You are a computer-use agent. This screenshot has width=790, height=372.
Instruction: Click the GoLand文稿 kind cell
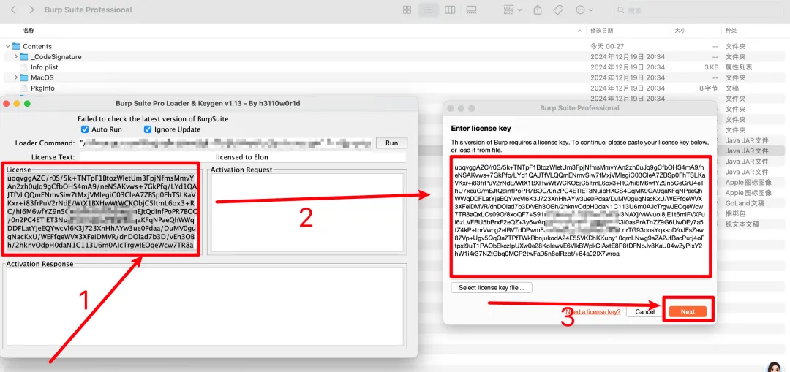pos(745,203)
